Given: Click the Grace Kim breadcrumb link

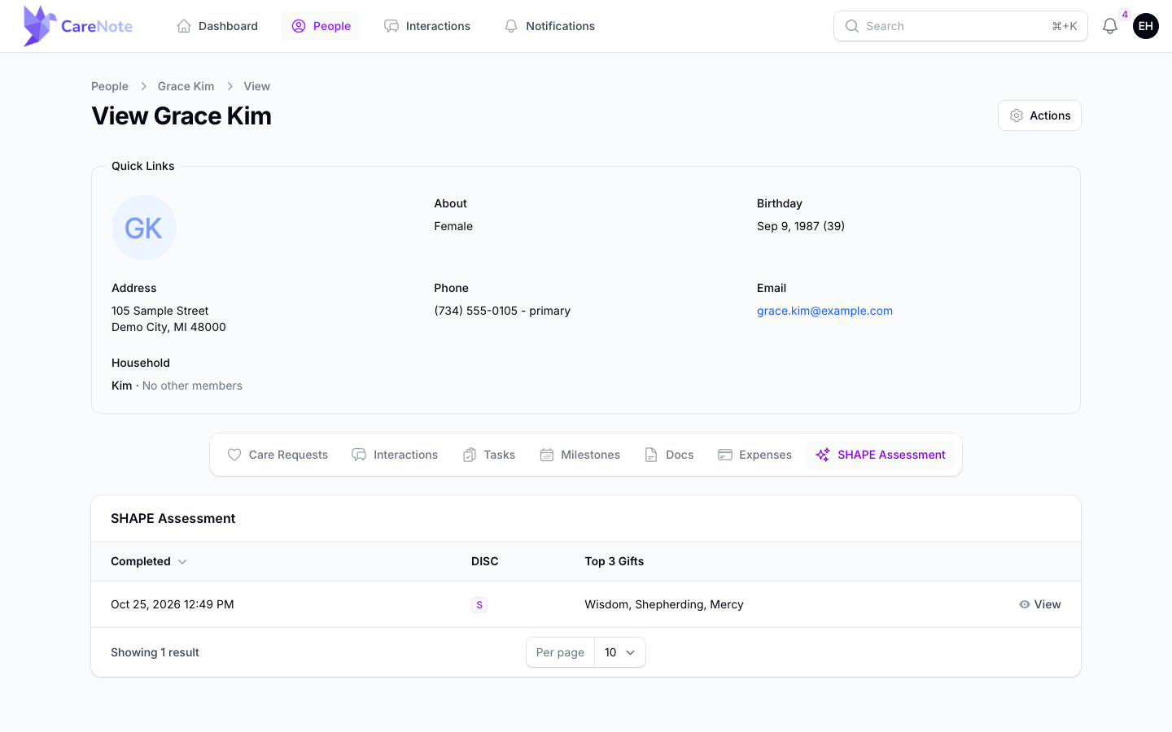Looking at the screenshot, I should [186, 86].
